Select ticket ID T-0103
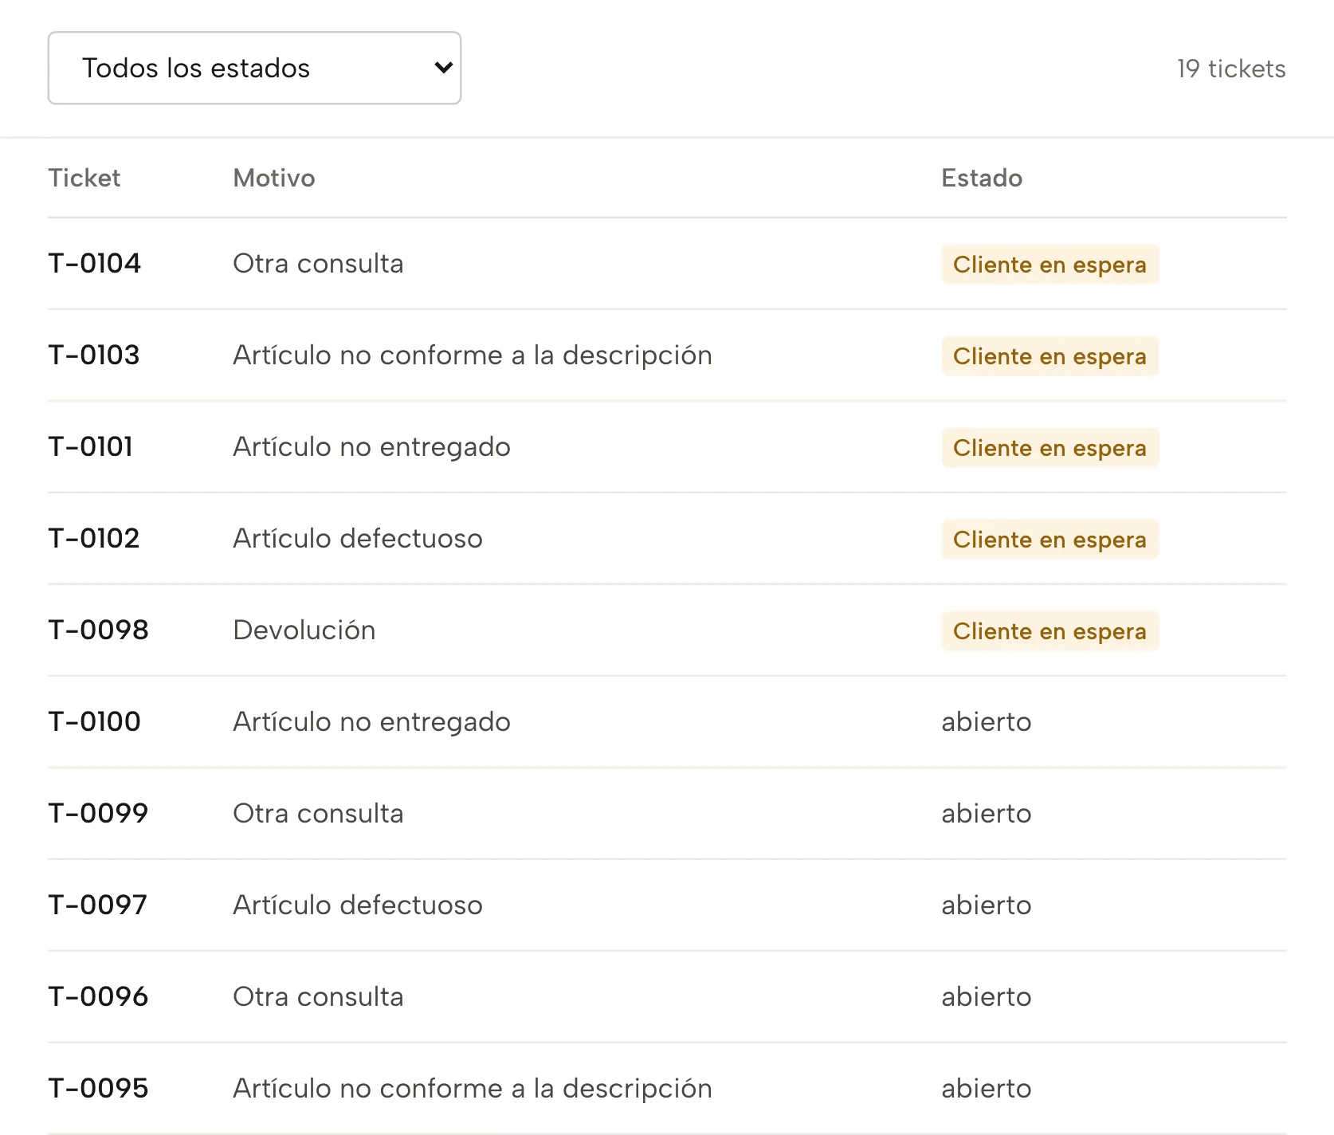Image resolution: width=1334 pixels, height=1135 pixels. (x=94, y=355)
